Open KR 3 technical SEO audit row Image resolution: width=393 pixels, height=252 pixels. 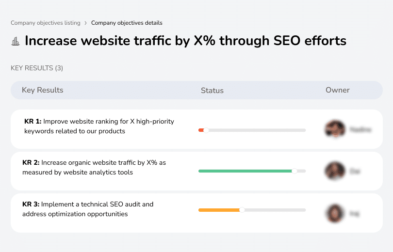[88, 209]
